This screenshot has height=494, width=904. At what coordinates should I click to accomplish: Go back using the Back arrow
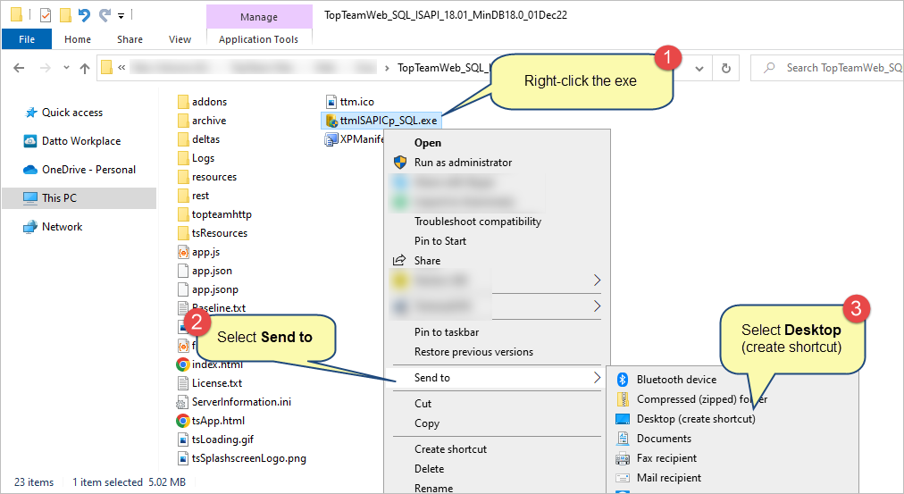tap(19, 68)
